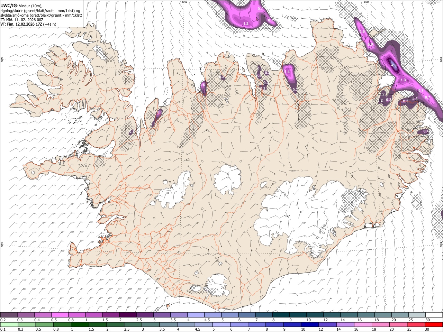The image size is (443, 332).
Task: Click the 'IT: Mið. 11. 02. 2026 00Z' line
Action: pos(22,20)
